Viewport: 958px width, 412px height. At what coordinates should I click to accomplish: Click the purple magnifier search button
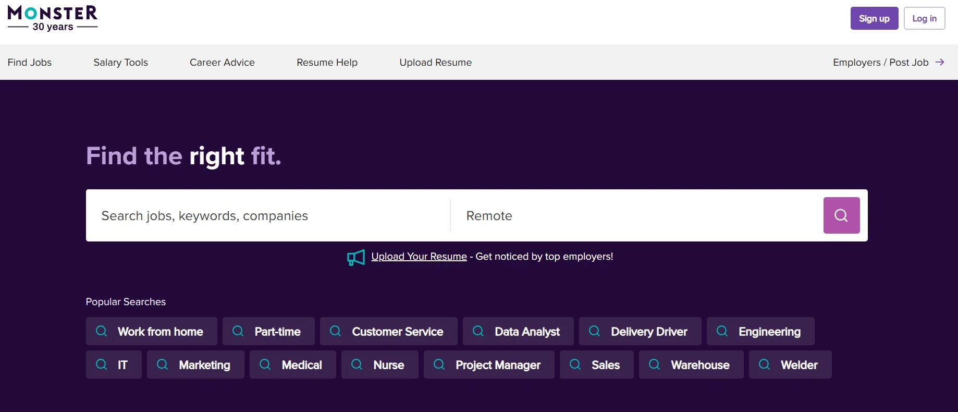[841, 215]
